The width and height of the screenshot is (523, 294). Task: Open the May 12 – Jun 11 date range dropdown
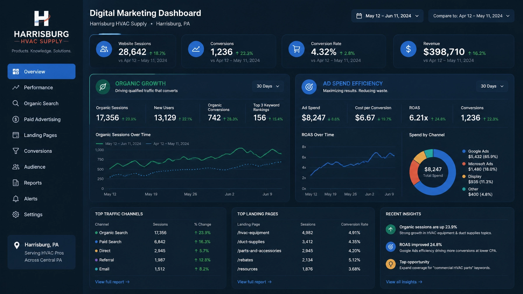tap(387, 16)
